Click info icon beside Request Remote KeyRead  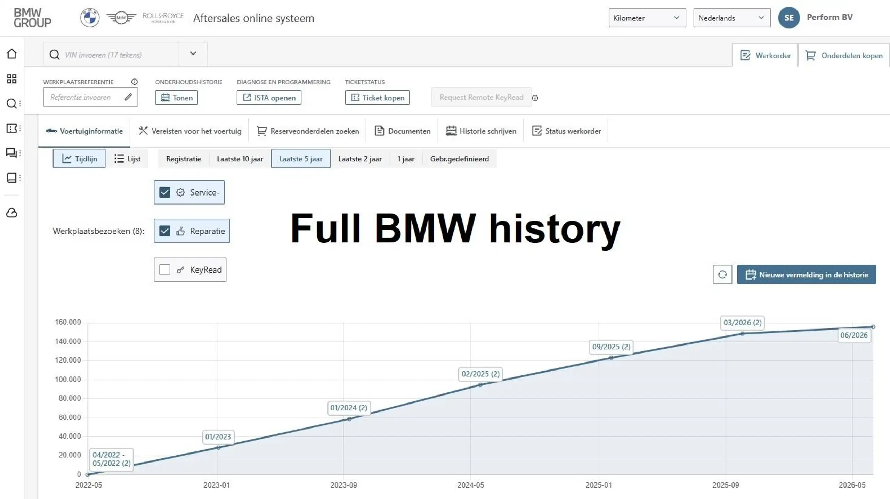click(535, 98)
